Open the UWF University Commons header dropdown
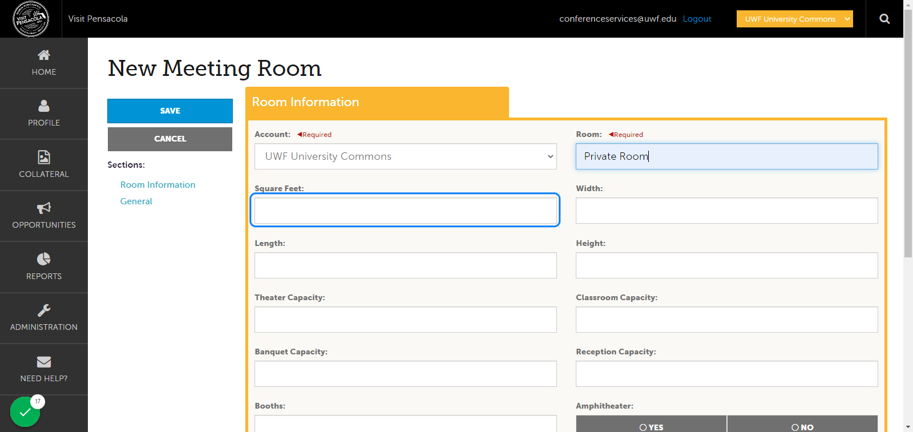This screenshot has height=432, width=913. coord(795,19)
